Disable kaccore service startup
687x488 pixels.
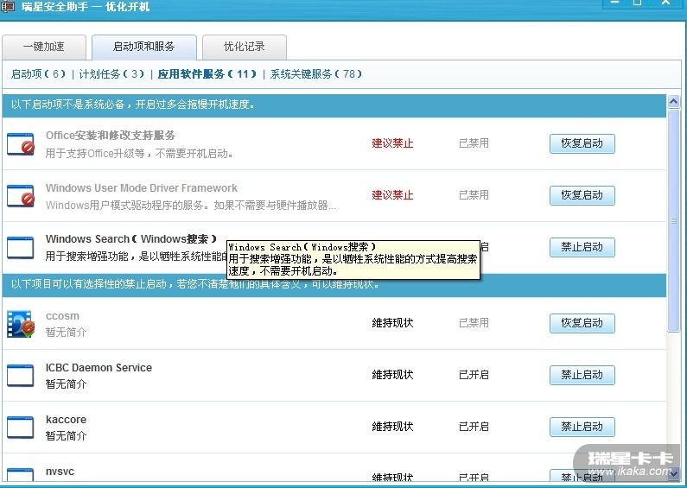582,427
